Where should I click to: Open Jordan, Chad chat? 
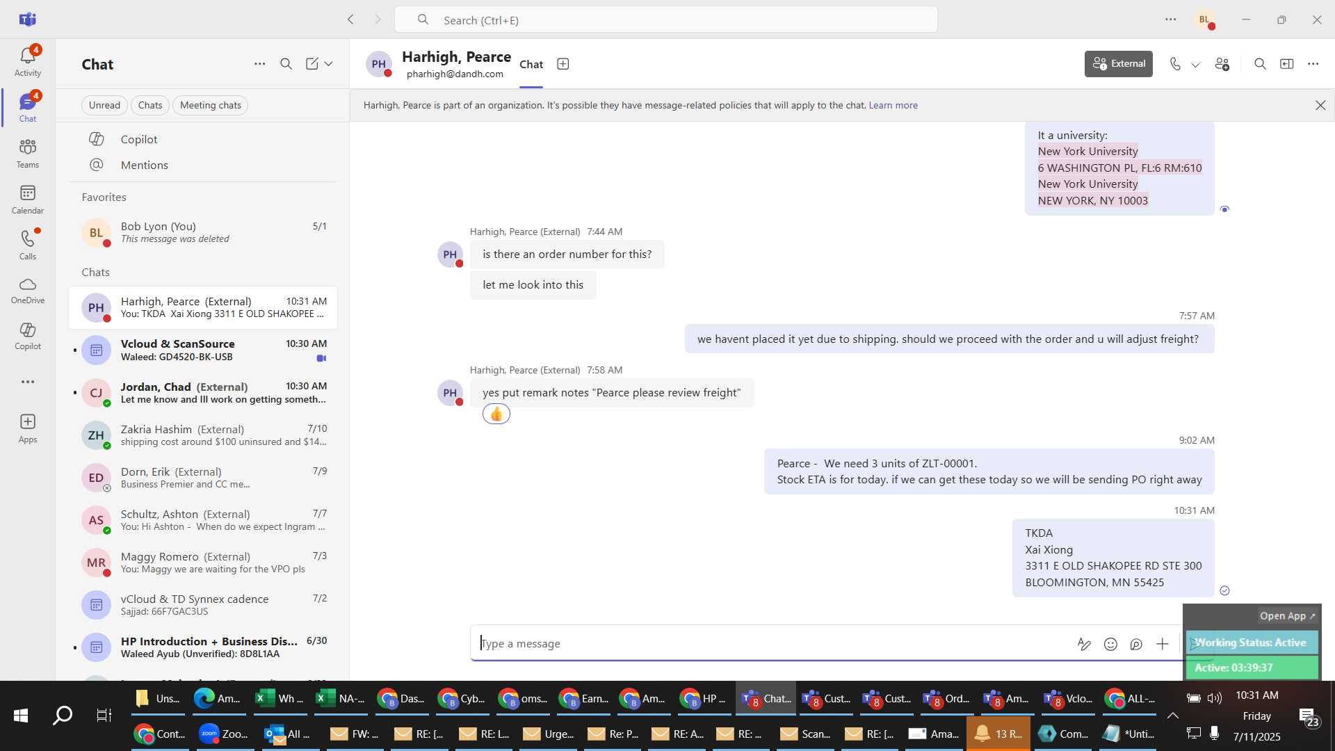pos(203,393)
